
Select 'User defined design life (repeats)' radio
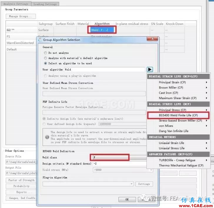[44, 124]
